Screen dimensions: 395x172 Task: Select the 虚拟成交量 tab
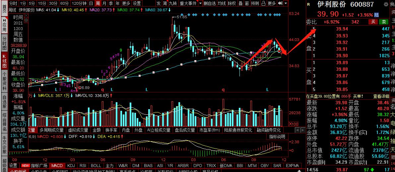pos(78,130)
